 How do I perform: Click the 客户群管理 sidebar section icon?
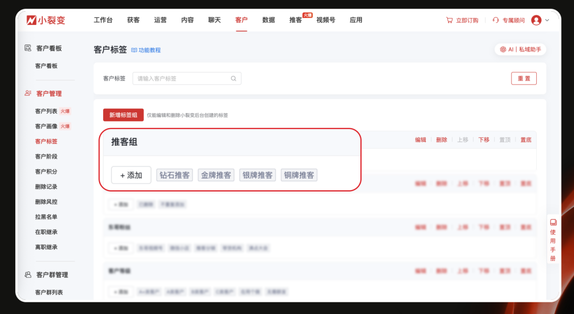[28, 274]
